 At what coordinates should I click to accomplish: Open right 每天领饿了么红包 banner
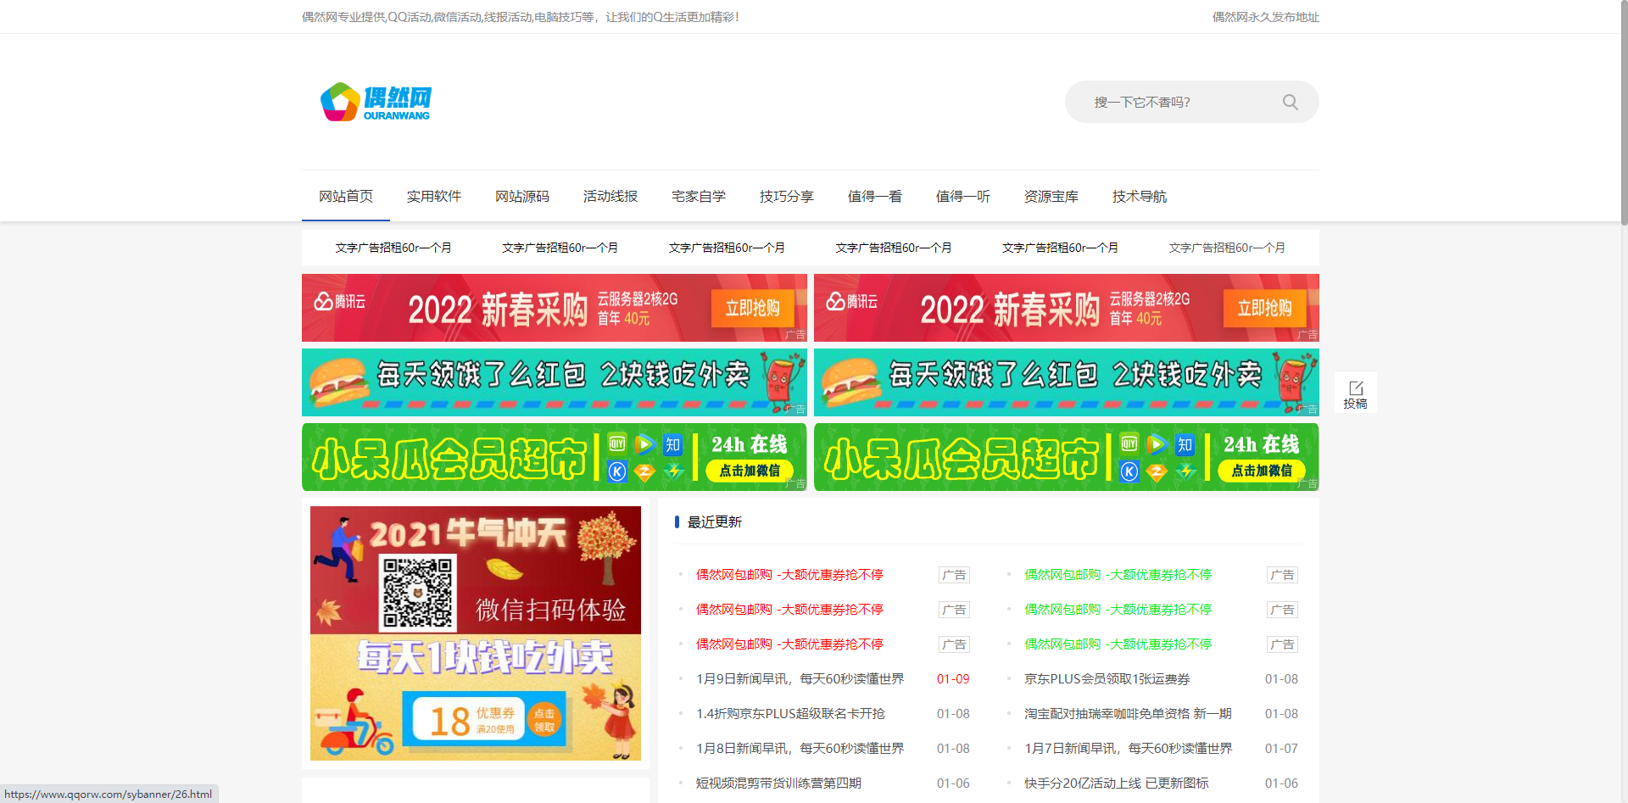[1067, 382]
